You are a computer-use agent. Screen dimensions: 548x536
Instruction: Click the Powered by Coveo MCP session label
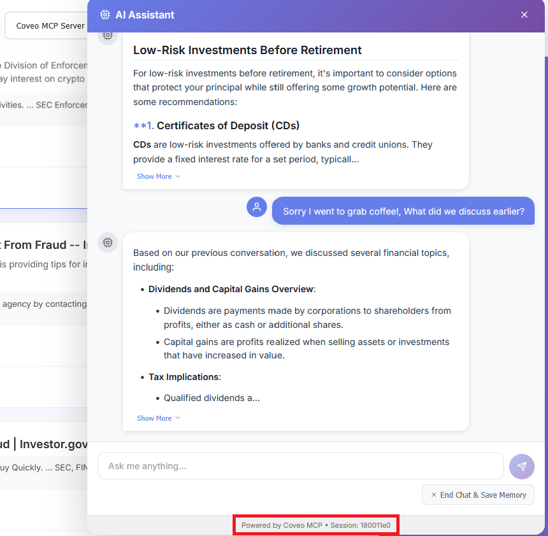315,525
